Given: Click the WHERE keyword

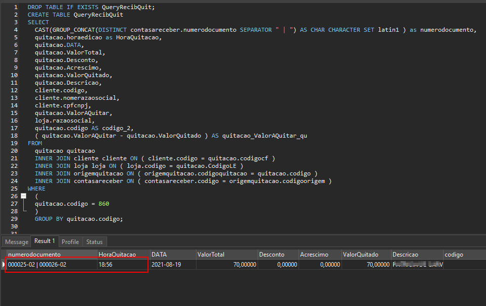Looking at the screenshot, I should coord(36,189).
